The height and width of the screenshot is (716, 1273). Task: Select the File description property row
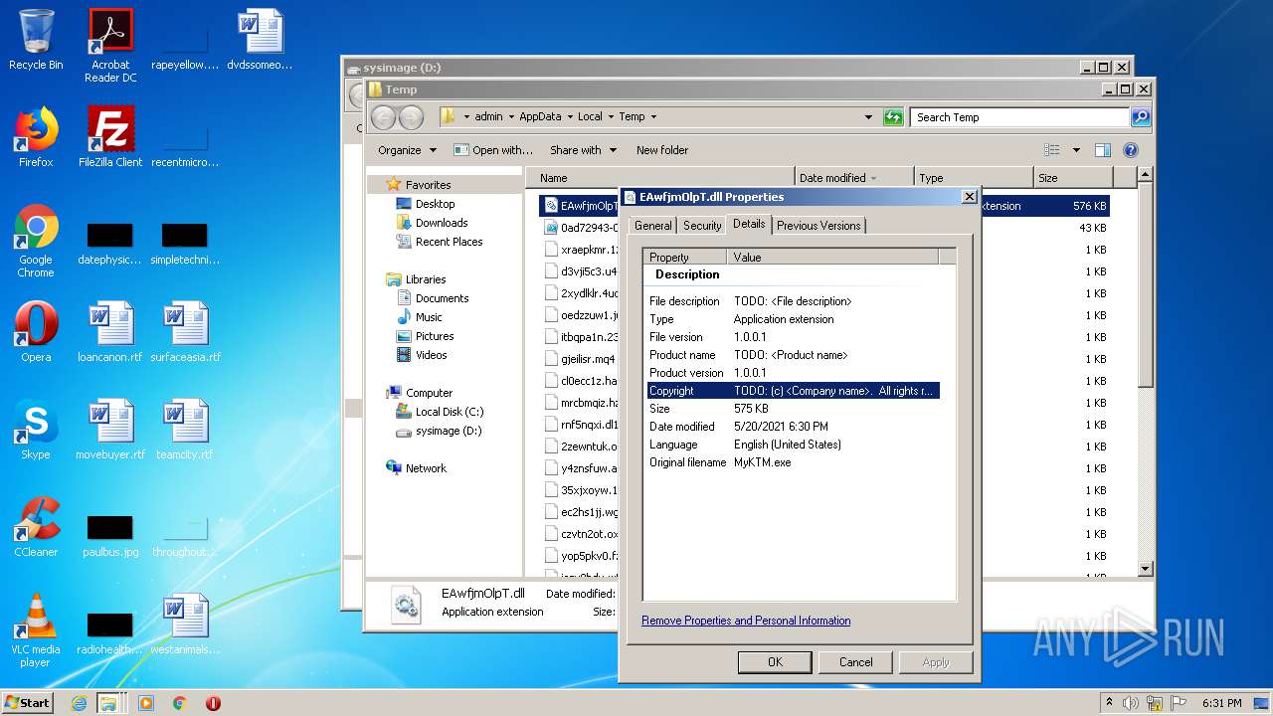click(793, 301)
